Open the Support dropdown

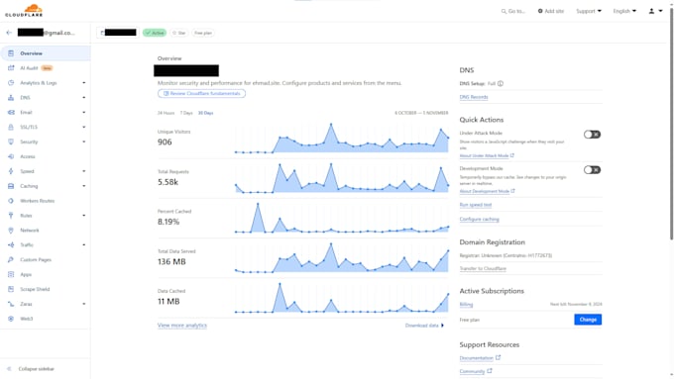click(589, 11)
